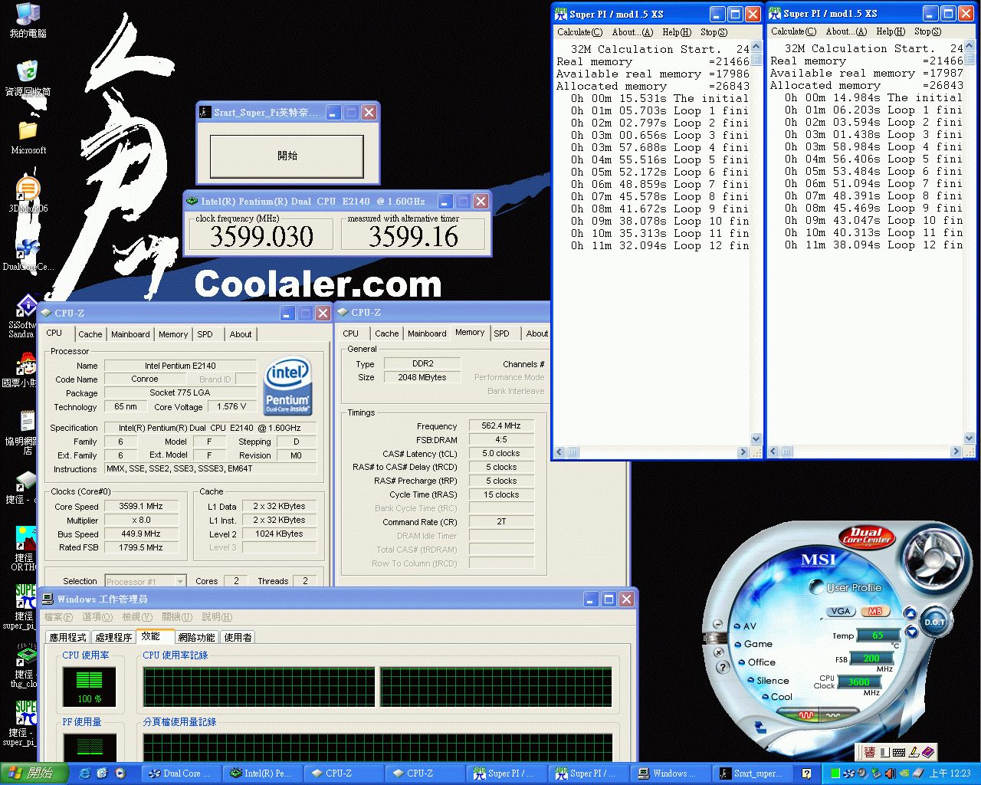Switch to Dual Core taskbar button

point(180,774)
